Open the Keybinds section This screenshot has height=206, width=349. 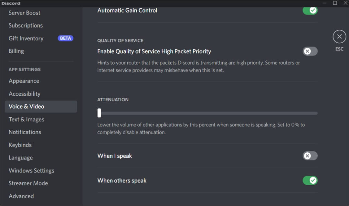(x=20, y=145)
